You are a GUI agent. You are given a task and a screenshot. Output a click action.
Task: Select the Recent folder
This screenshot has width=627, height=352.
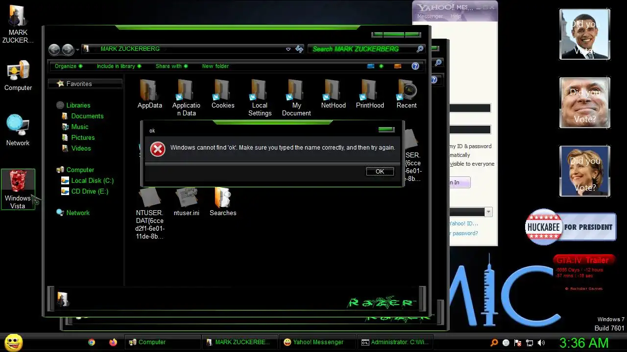(407, 94)
